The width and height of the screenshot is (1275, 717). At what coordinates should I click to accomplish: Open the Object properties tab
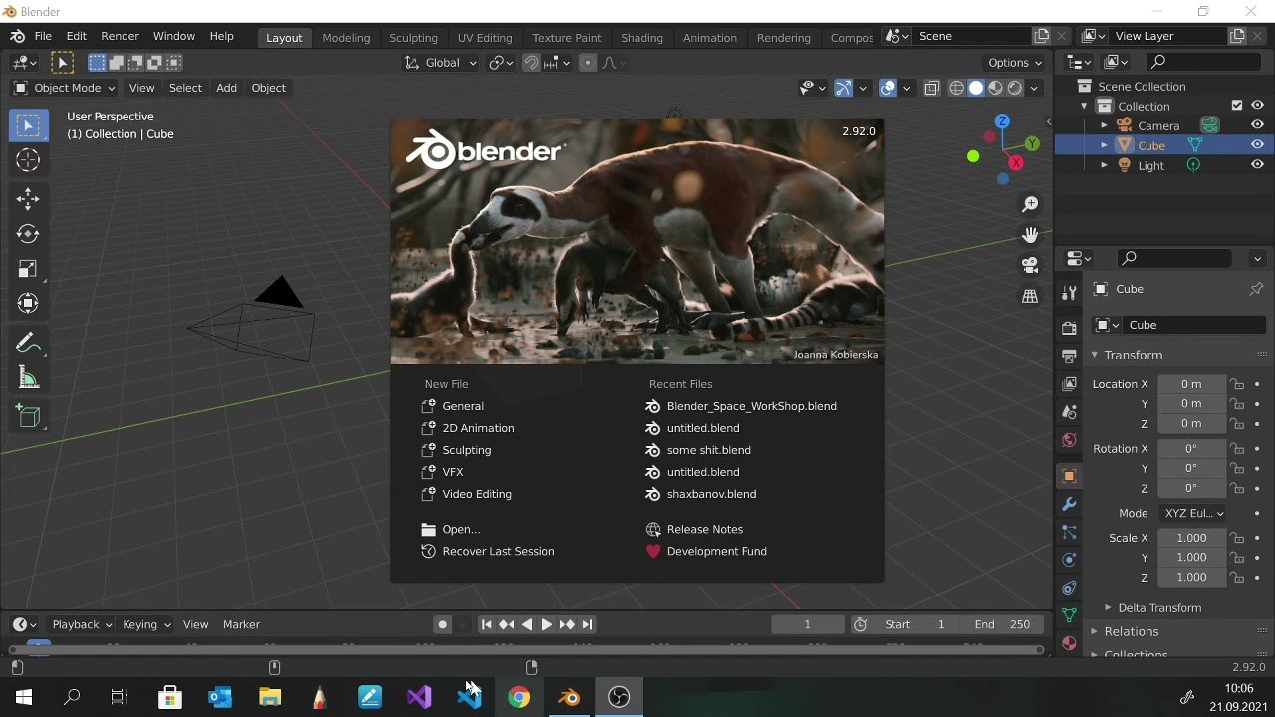tap(1069, 476)
